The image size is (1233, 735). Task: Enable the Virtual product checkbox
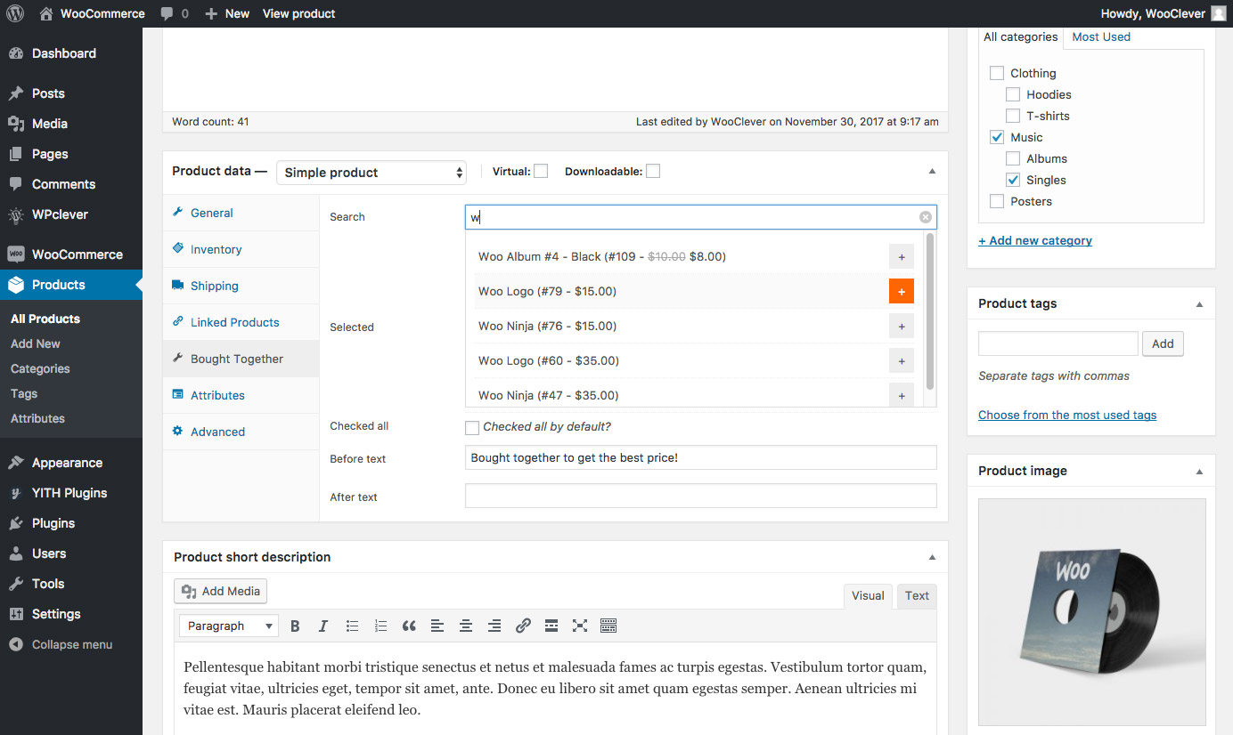pos(541,172)
